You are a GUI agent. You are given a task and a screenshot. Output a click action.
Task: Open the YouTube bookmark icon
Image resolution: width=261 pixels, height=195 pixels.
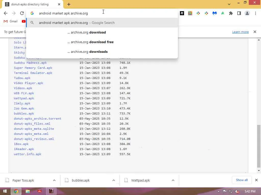point(24,21)
